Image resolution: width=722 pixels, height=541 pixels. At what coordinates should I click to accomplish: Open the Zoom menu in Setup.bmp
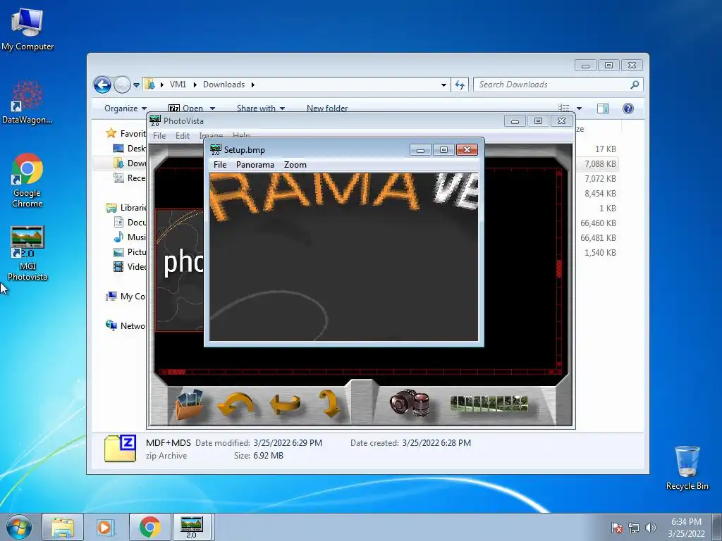tap(295, 165)
